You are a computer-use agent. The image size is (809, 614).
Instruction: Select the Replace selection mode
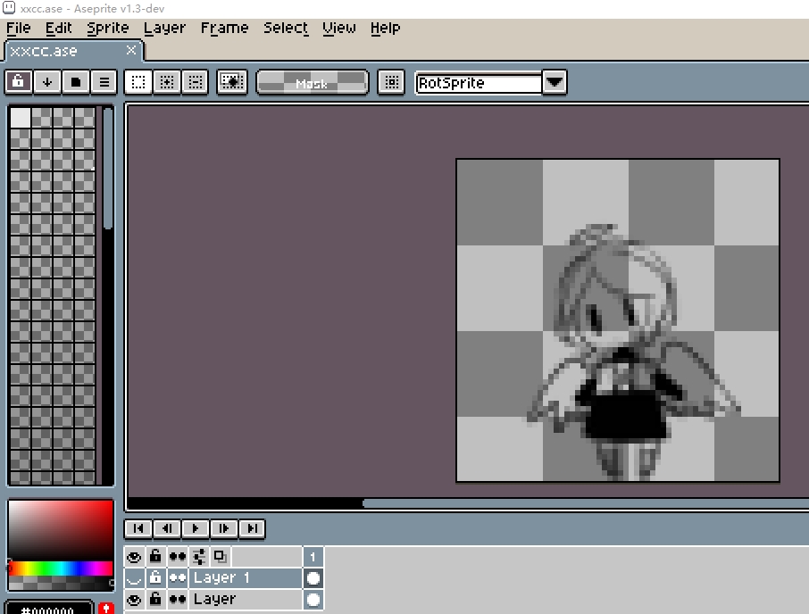click(138, 82)
